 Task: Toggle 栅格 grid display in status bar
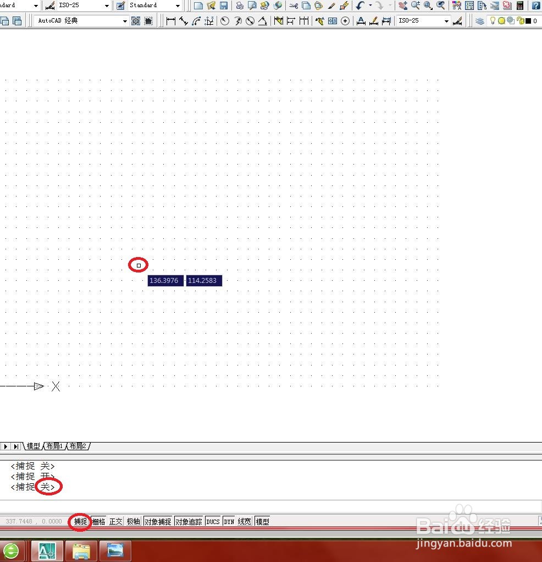click(x=99, y=521)
